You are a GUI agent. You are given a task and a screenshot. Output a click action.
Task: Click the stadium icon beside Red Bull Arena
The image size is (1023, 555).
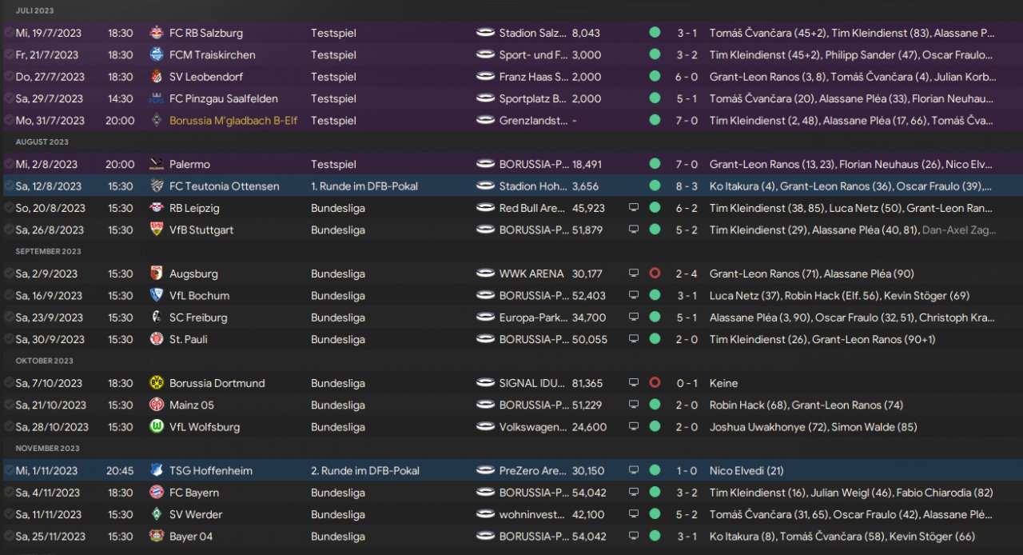[x=485, y=208]
